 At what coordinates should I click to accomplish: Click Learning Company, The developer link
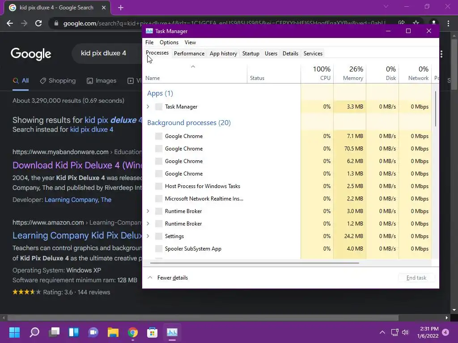click(78, 200)
